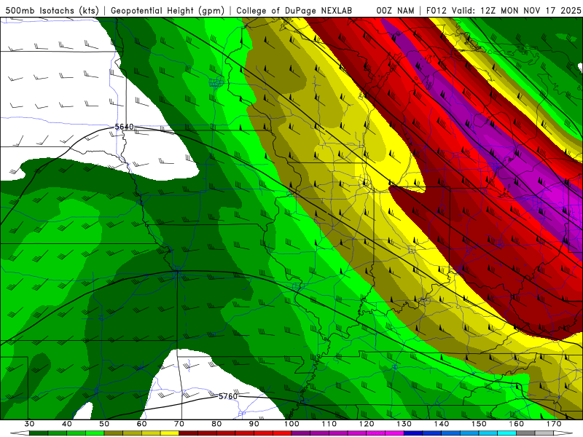Select the dark maroon 70-75 kt legend swatch
This screenshot has width=583, height=437.
[x=189, y=433]
